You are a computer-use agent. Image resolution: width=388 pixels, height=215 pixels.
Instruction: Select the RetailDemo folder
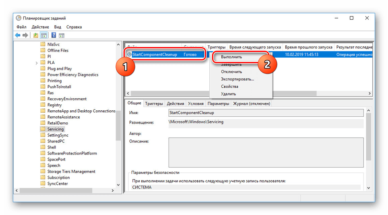click(x=58, y=123)
